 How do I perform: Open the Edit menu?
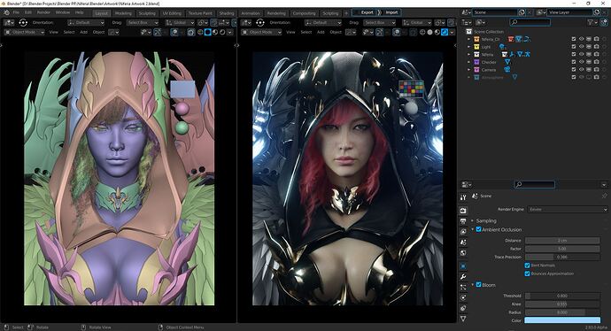point(28,12)
